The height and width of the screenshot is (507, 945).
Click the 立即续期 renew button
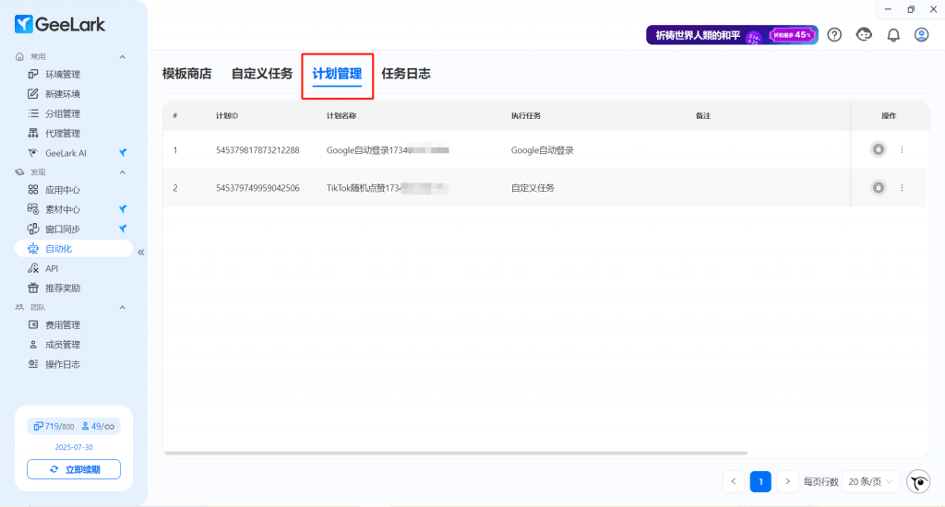[x=74, y=469]
